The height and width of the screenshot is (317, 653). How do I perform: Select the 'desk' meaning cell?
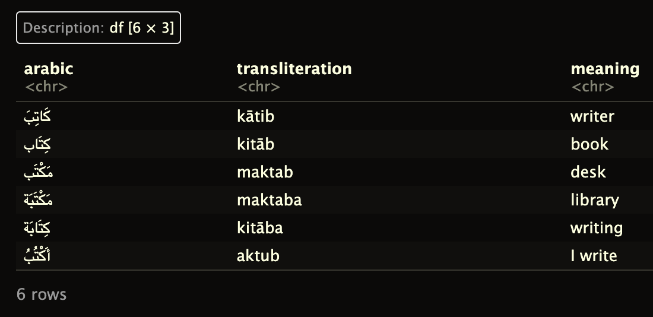588,172
